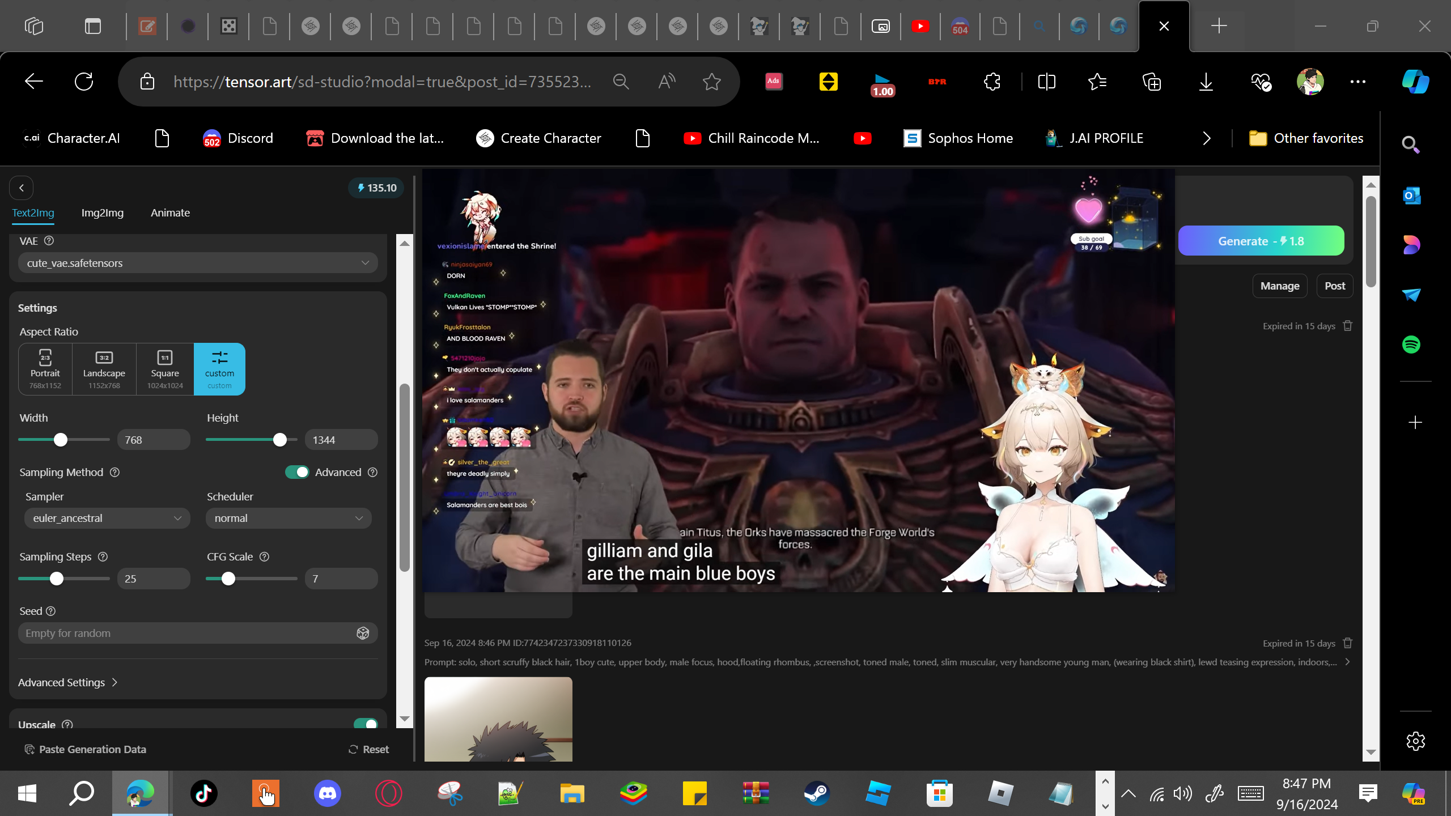
Task: Open Edge Copilot sidebar icon
Action: (x=1415, y=82)
